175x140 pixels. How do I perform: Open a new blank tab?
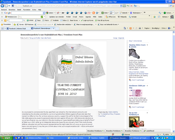point(57,29)
